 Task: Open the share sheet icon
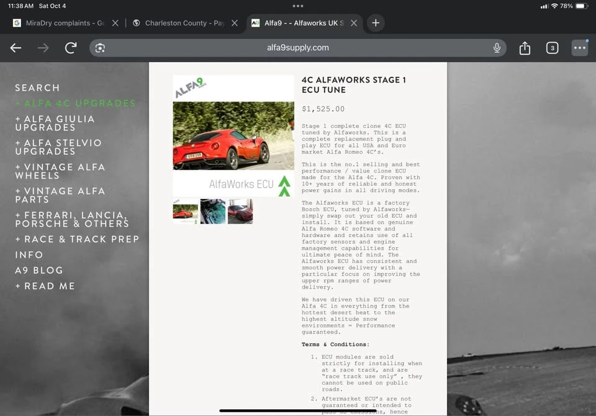click(525, 48)
